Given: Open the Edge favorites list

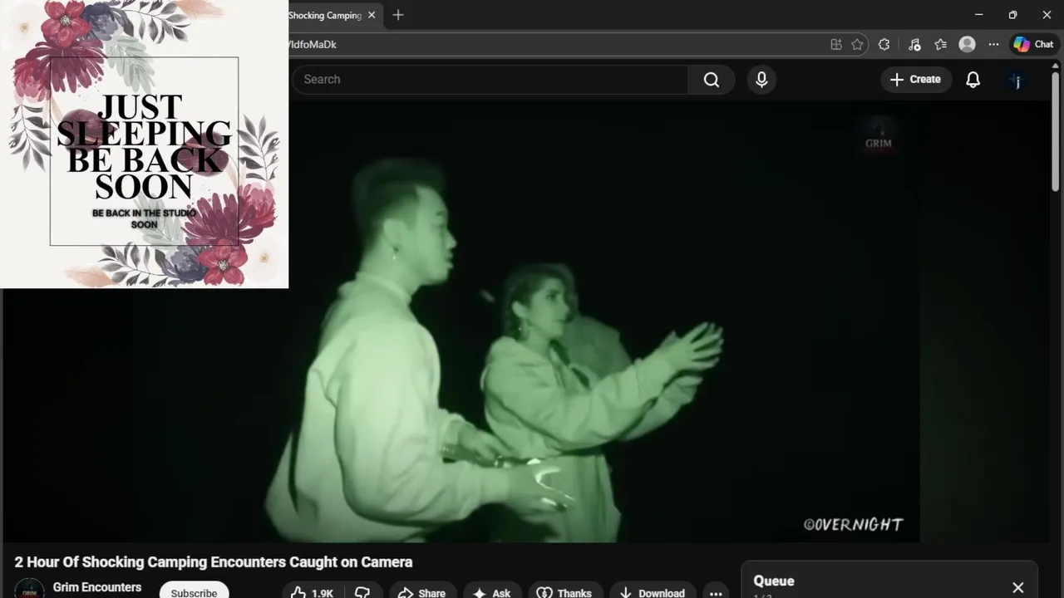Looking at the screenshot, I should [940, 44].
